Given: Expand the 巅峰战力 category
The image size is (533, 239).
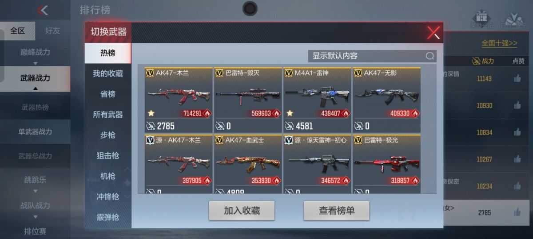Looking at the screenshot, I should point(35,53).
